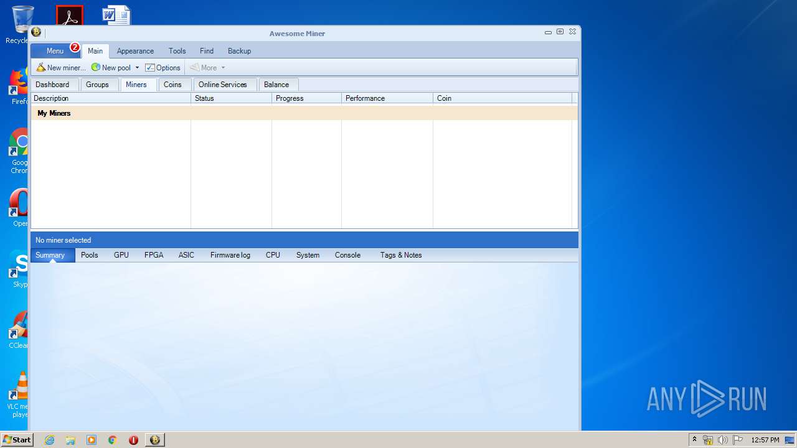Open Windows Explorer from the taskbar
Screen dimensions: 797x448
[70, 440]
